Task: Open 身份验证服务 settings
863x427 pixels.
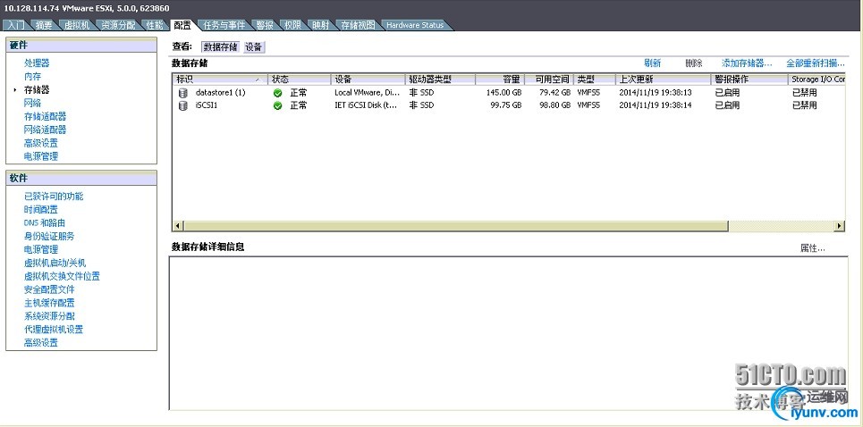Action: 49,237
